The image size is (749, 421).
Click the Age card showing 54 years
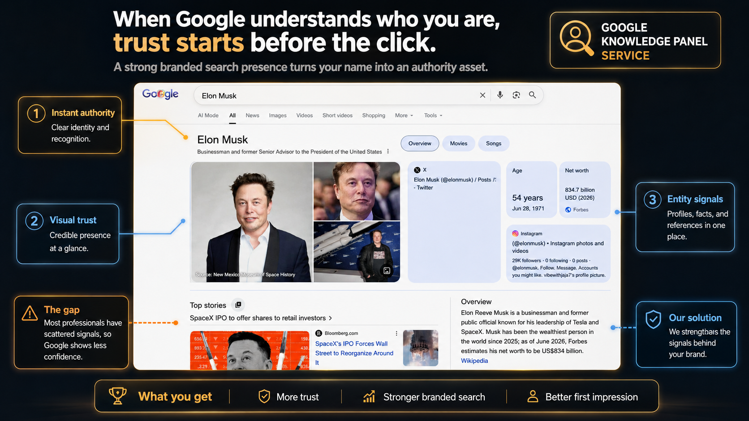(x=531, y=190)
